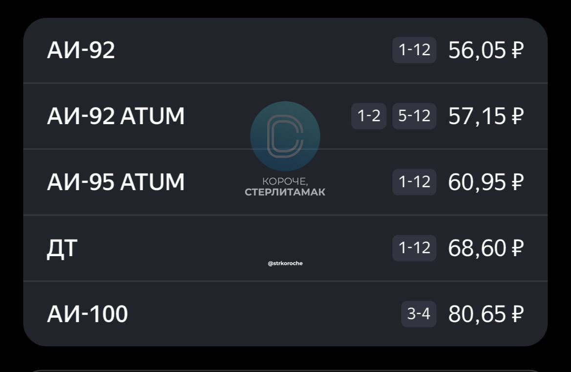
Task: Click the 1-12 pump badge for ДТ
Action: pyautogui.click(x=414, y=248)
